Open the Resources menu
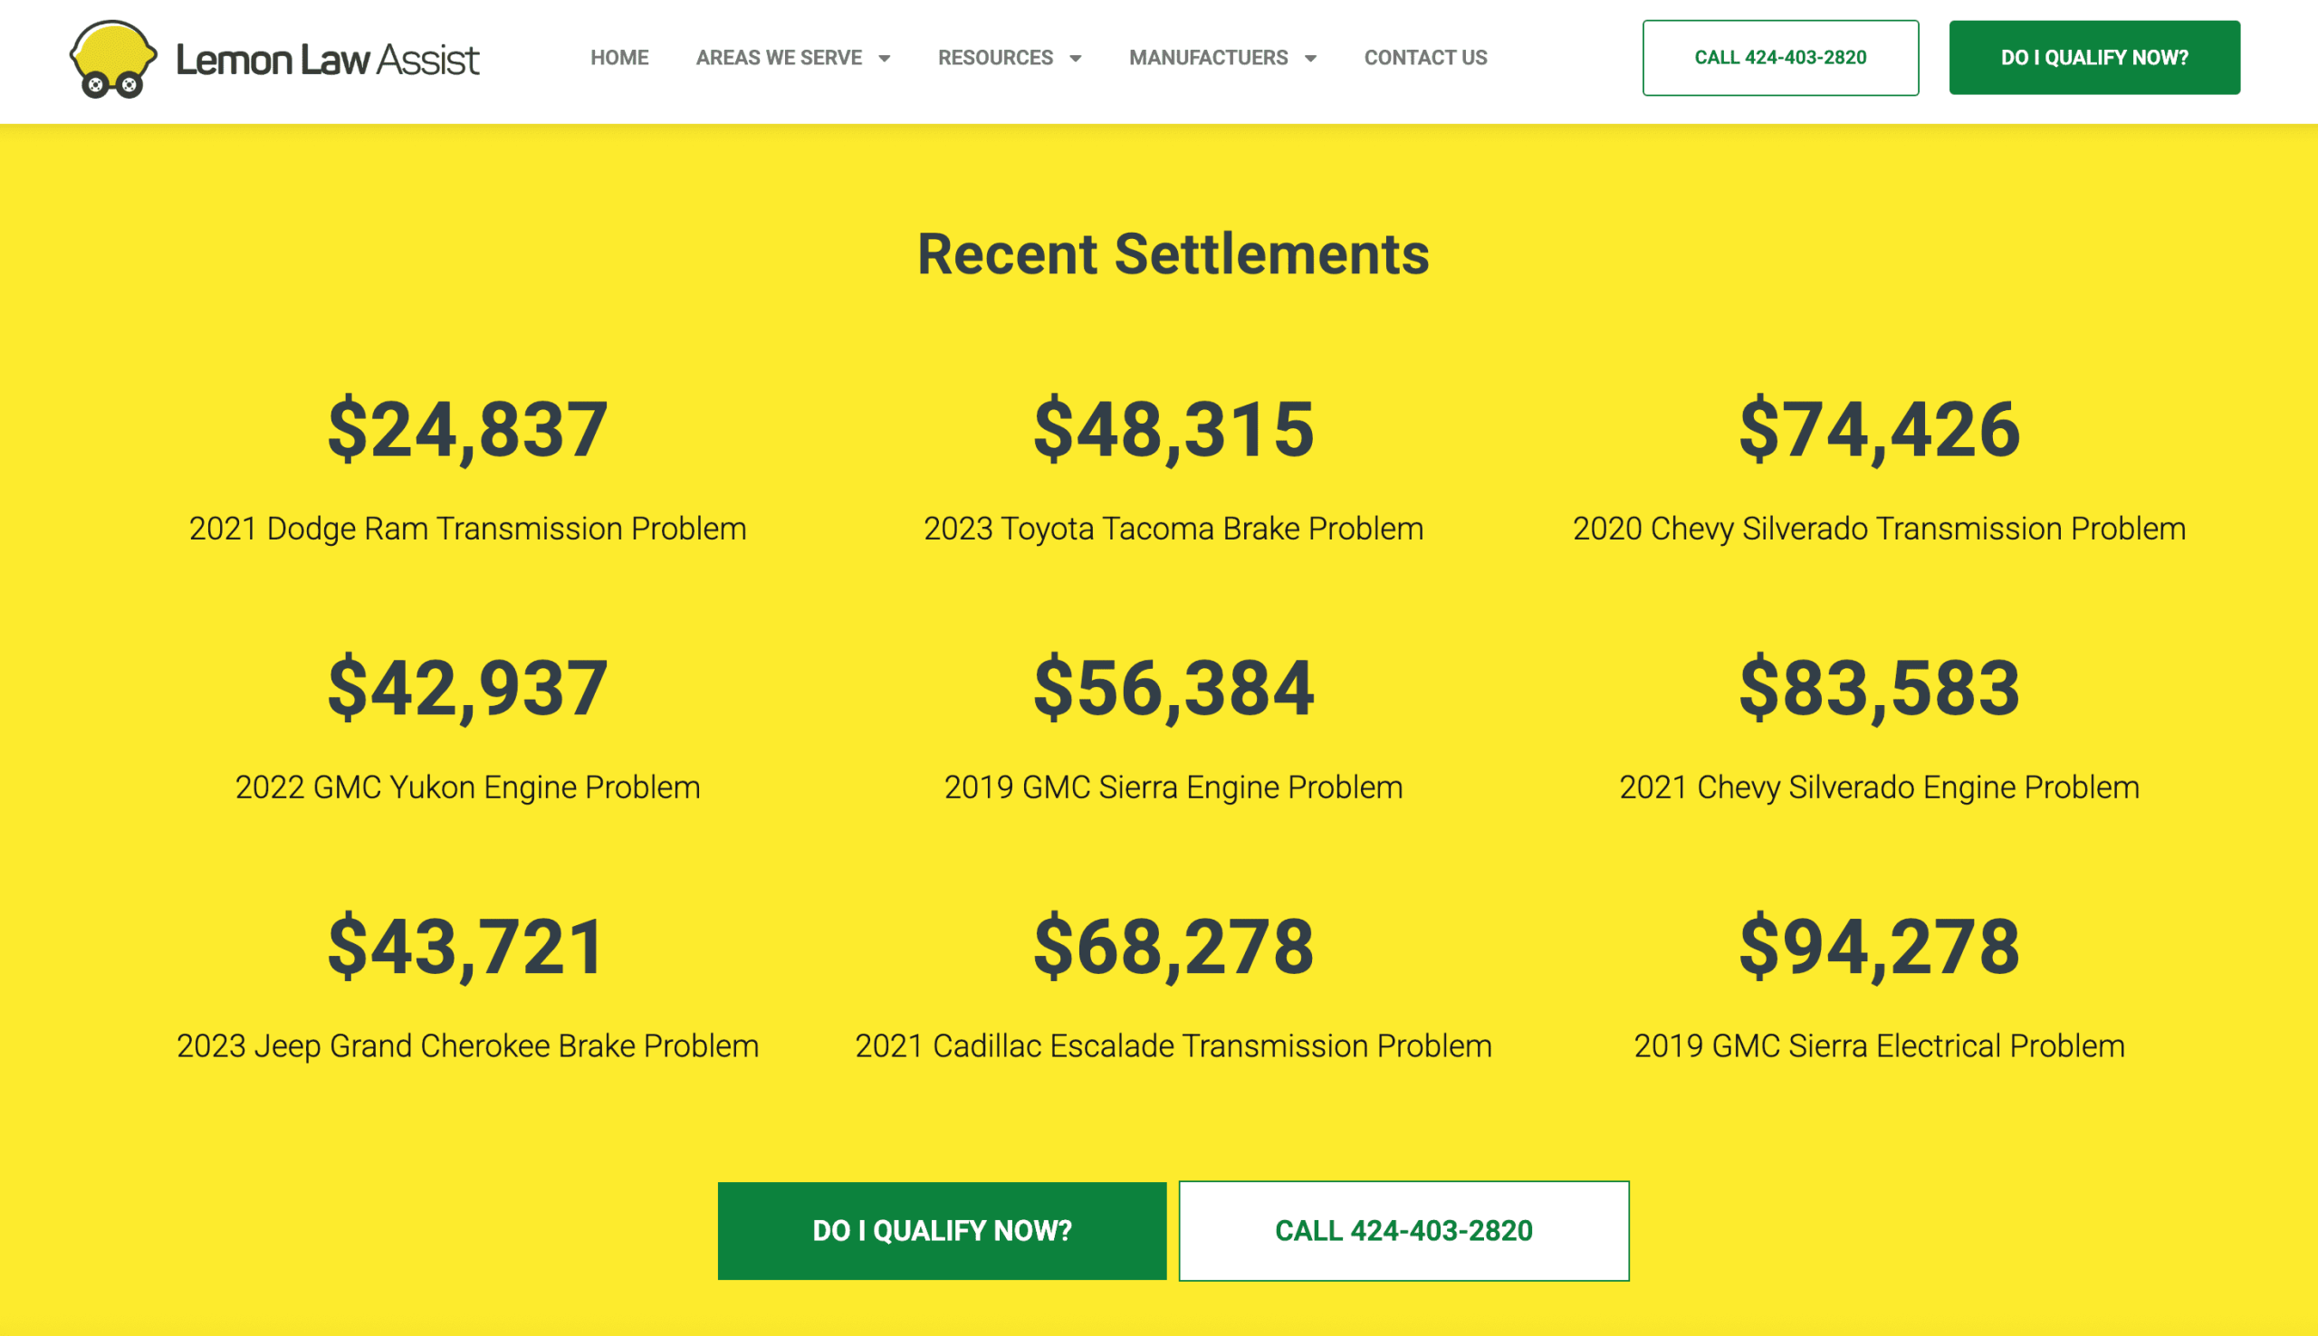The height and width of the screenshot is (1336, 2318). pyautogui.click(x=996, y=58)
